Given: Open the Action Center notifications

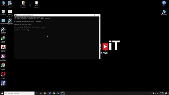Looking at the screenshot, I should click(166, 93).
